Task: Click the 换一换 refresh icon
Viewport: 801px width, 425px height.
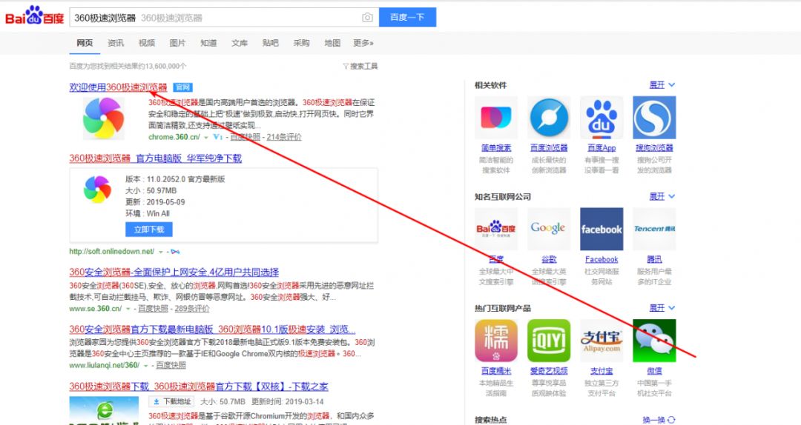Action: [x=671, y=420]
